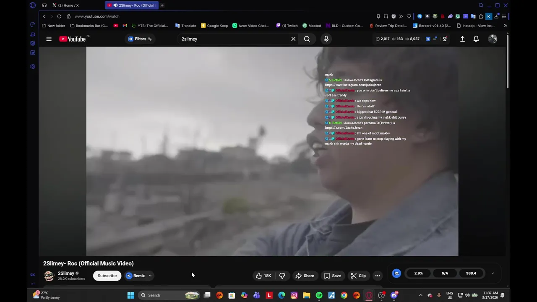Open the Grammarly extension icon
Screen dimensions: 537x302
coord(458,16)
